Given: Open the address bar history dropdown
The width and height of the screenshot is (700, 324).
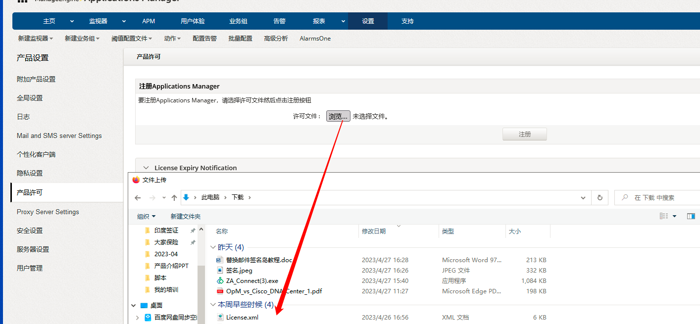Looking at the screenshot, I should (x=583, y=197).
